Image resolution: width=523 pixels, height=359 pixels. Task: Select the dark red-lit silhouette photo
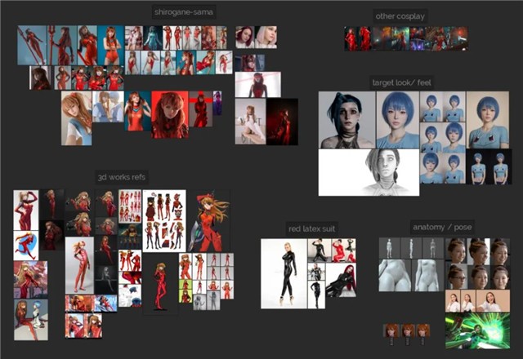coord(282,122)
